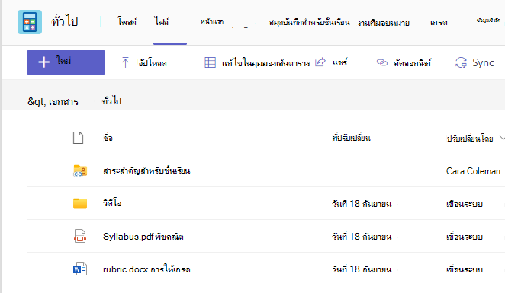Open the โพสต์ tab
Image resolution: width=505 pixels, height=293 pixels.
tap(127, 22)
